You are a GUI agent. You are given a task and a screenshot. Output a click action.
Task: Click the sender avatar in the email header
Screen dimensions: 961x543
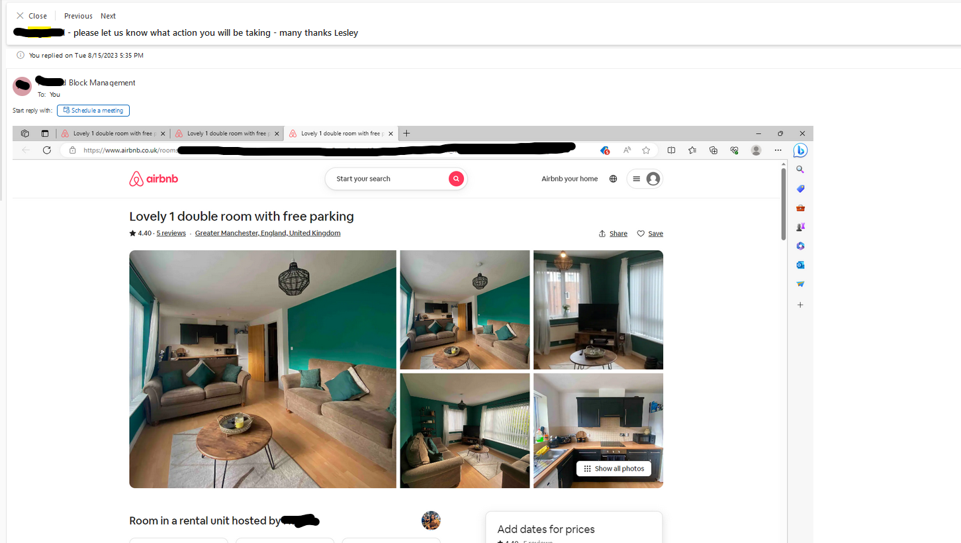pos(23,86)
